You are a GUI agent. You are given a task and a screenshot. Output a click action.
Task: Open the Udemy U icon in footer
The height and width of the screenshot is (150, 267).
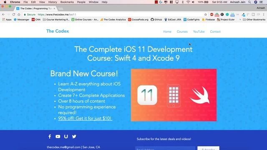click(x=66, y=136)
